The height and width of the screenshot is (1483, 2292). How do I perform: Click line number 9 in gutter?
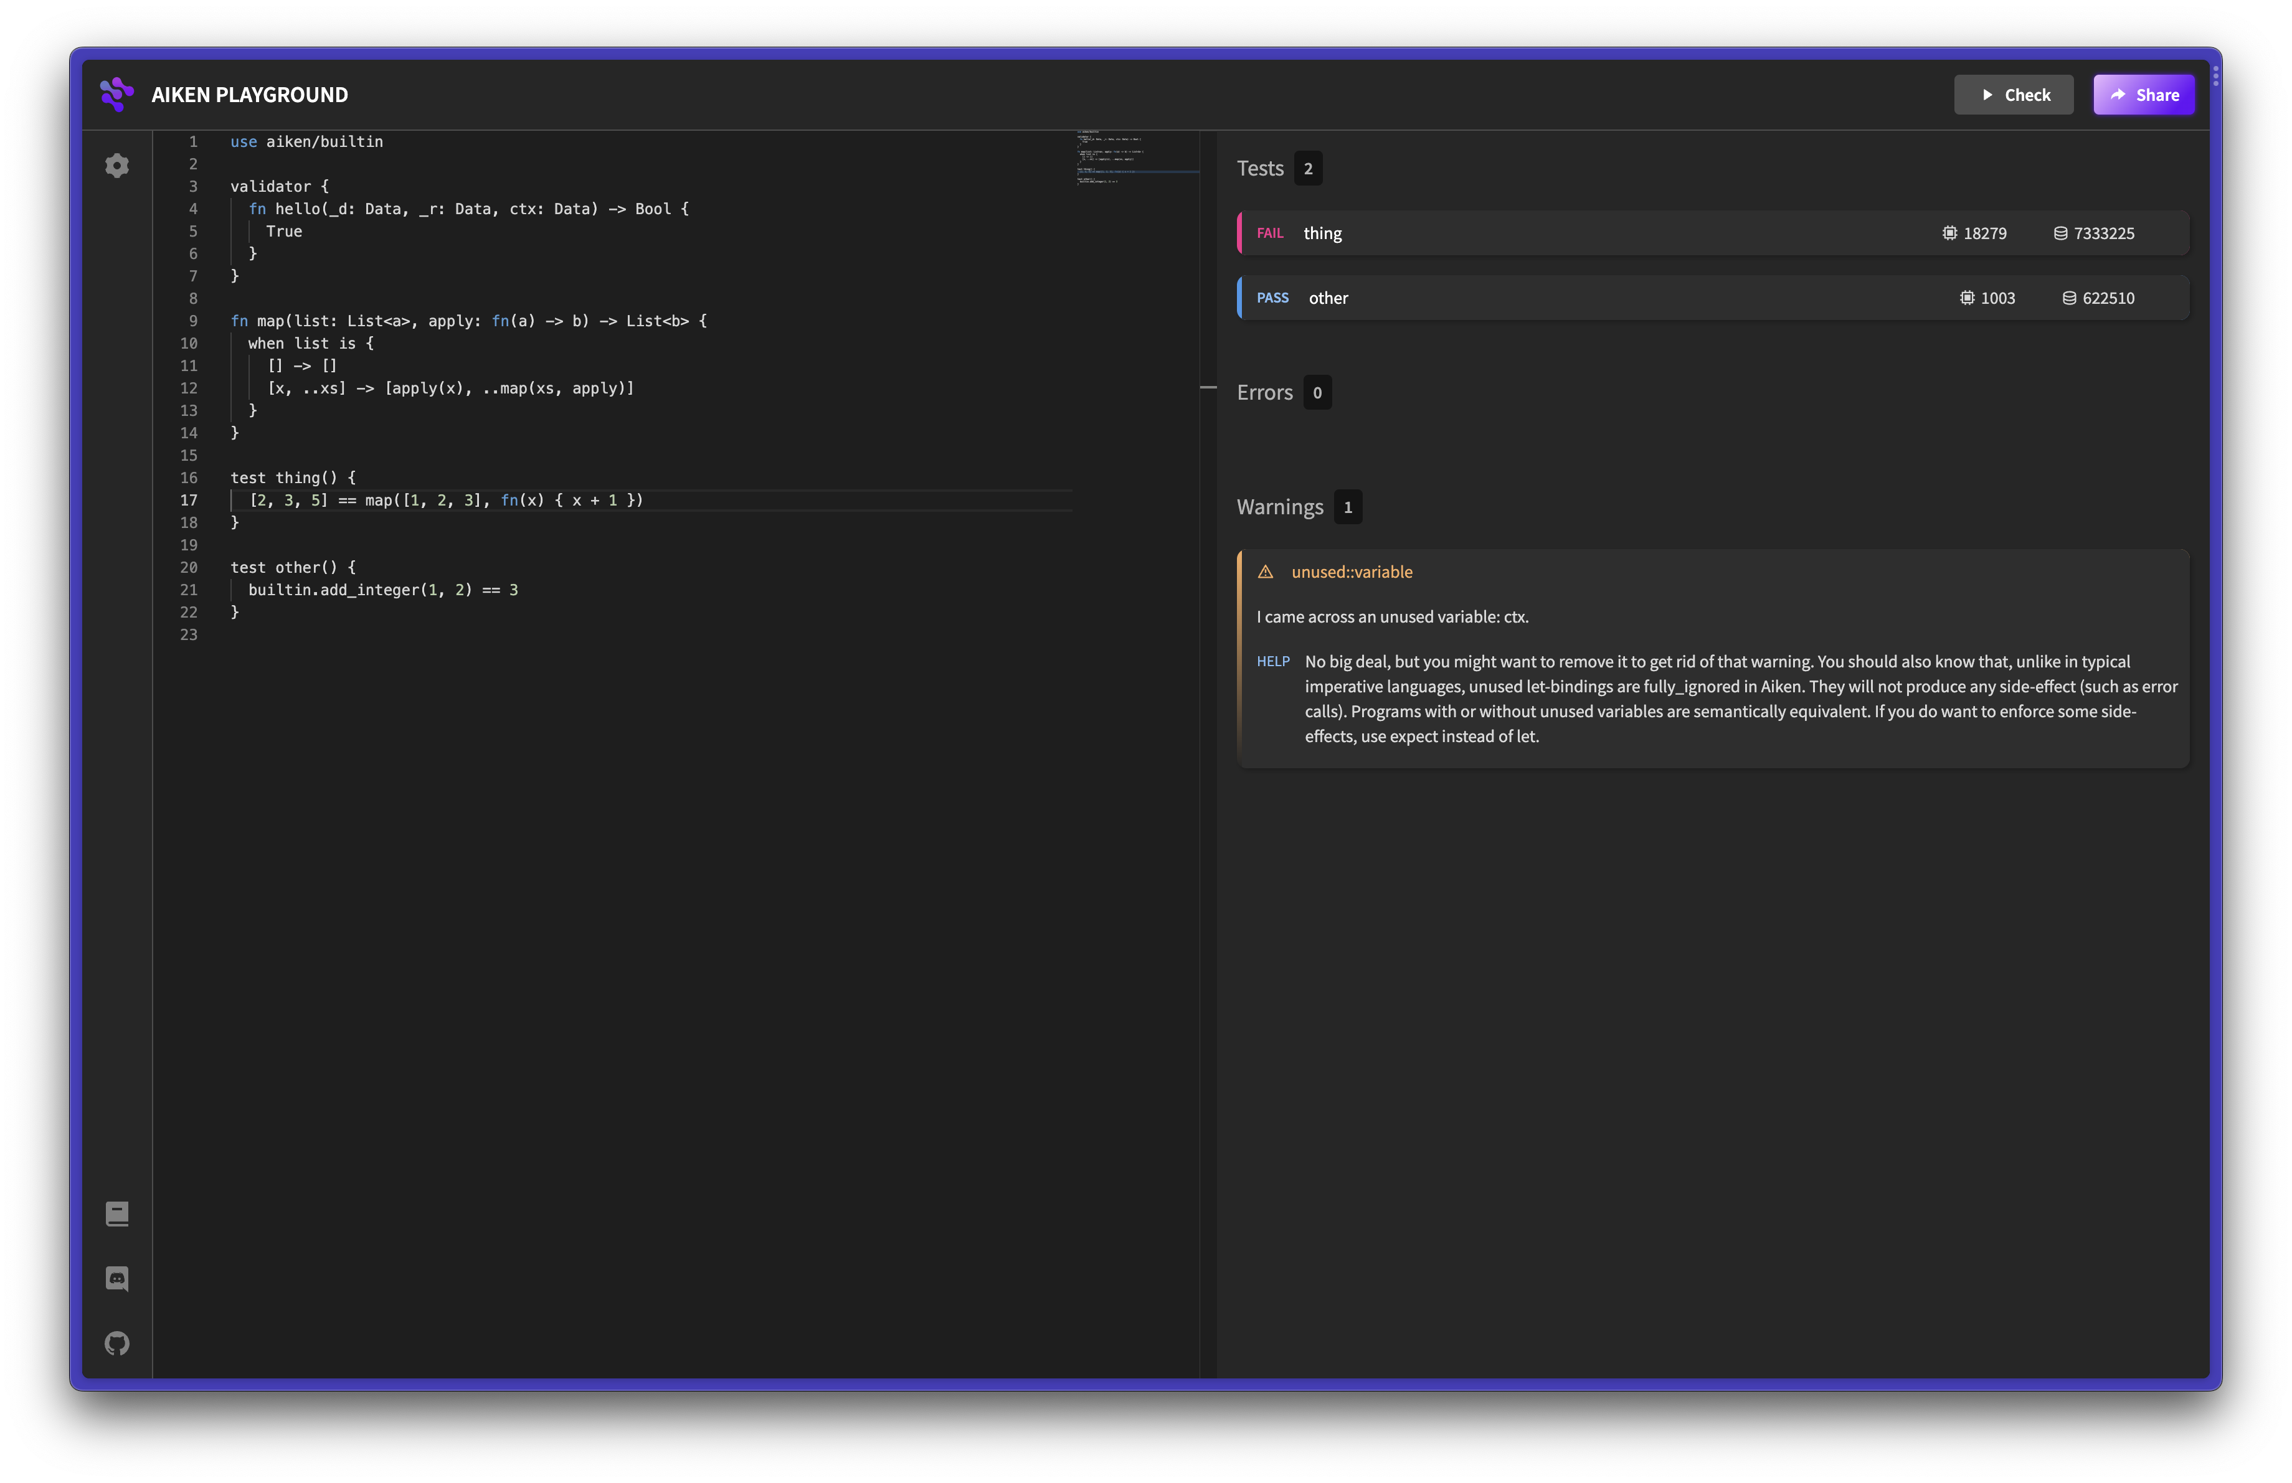coord(192,321)
